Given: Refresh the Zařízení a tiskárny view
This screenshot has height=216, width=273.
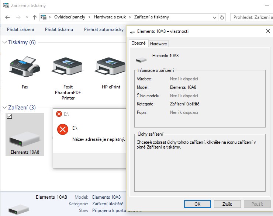Looking at the screenshot, I should [222, 17].
